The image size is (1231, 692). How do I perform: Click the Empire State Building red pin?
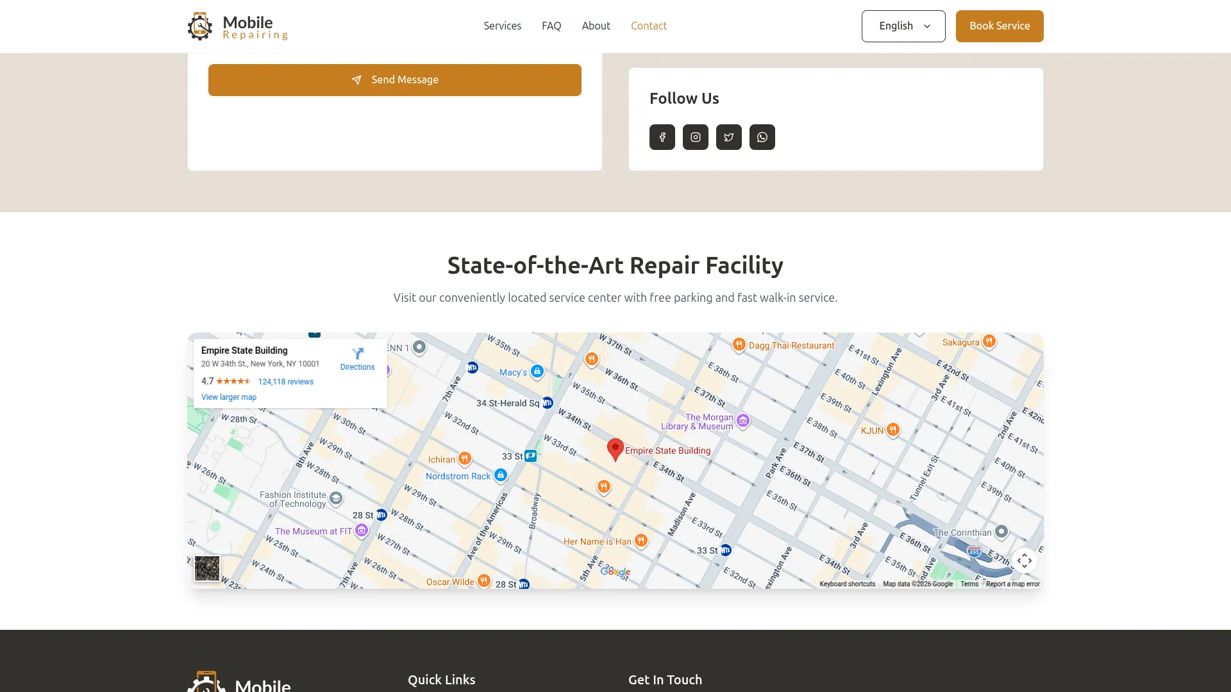(615, 449)
